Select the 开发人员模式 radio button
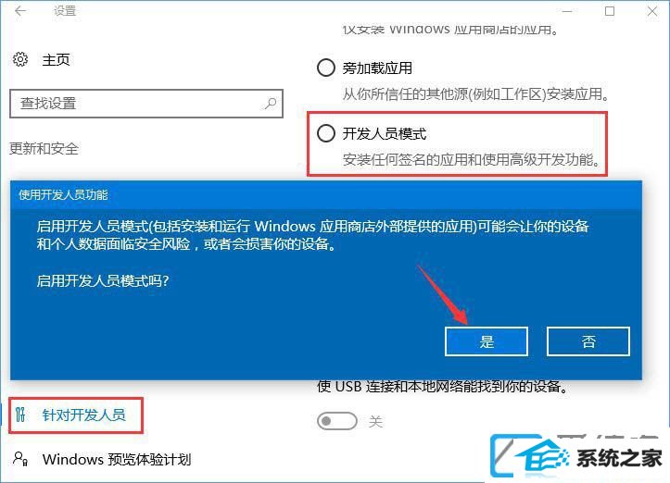The width and height of the screenshot is (670, 483). pyautogui.click(x=325, y=133)
